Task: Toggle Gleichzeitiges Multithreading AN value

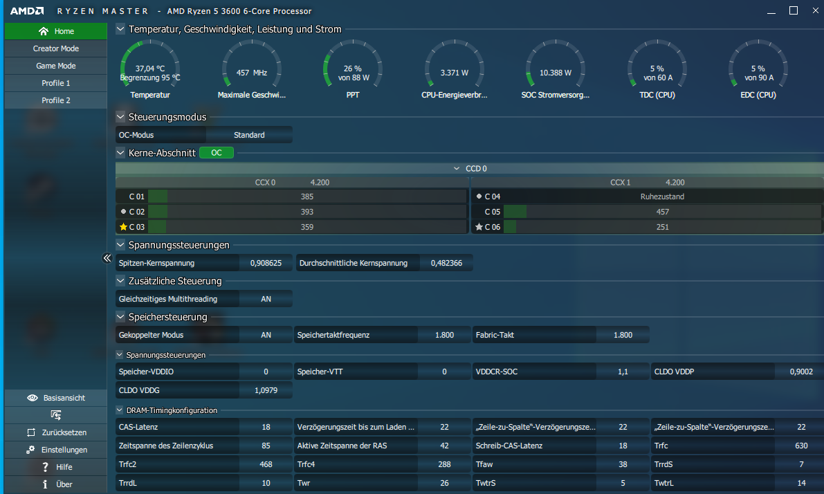Action: point(266,299)
